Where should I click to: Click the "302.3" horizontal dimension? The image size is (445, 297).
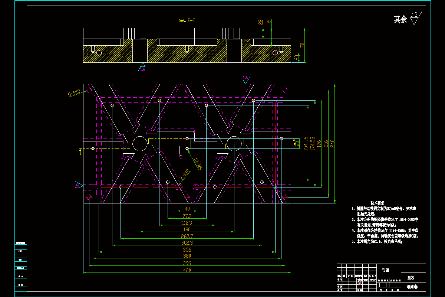click(187, 243)
